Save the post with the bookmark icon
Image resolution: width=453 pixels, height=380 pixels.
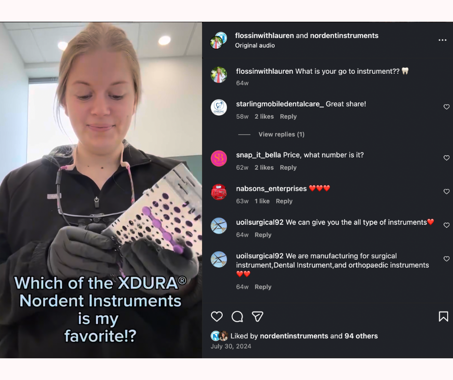tap(443, 316)
